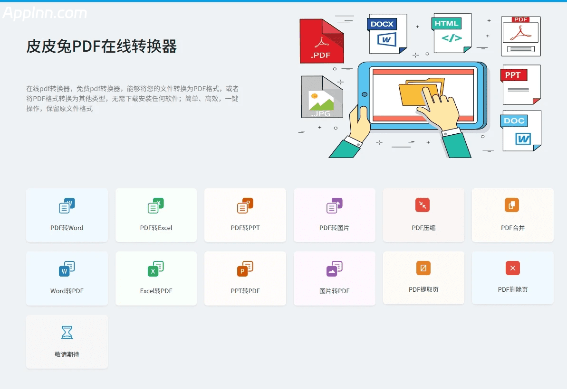567x389 pixels.
Task: Open the PDF转Word label link
Action: [67, 228]
